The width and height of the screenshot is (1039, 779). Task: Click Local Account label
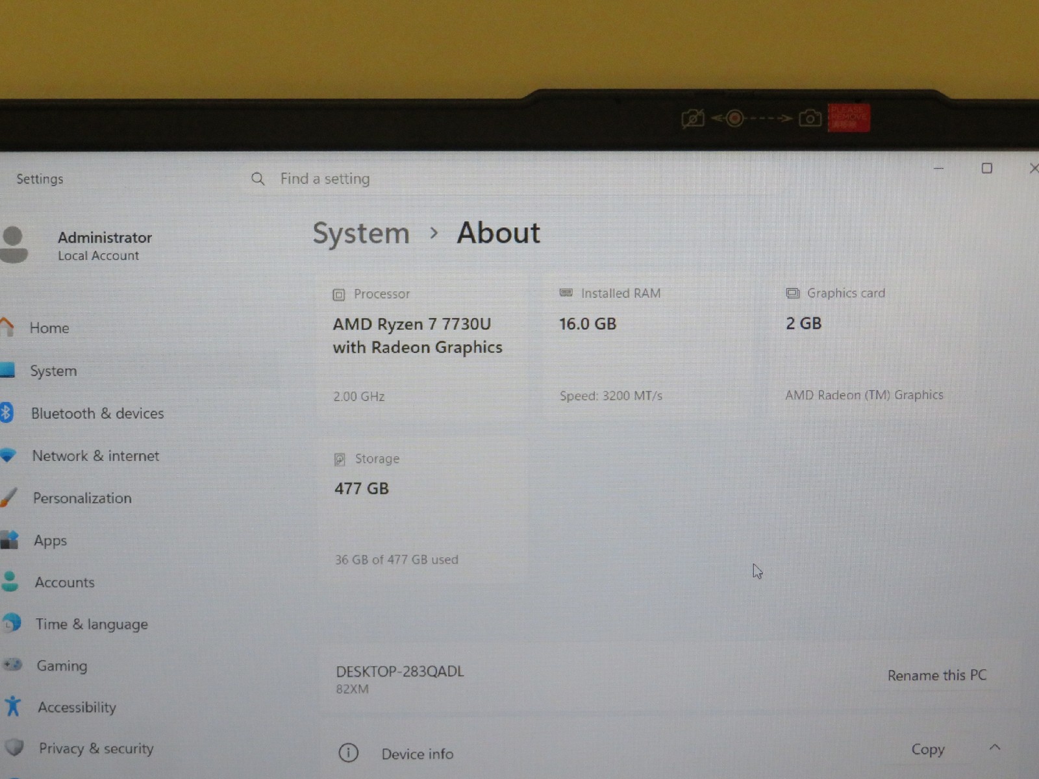(98, 256)
